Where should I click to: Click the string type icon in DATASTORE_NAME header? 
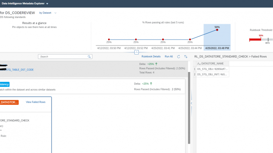tap(199, 64)
